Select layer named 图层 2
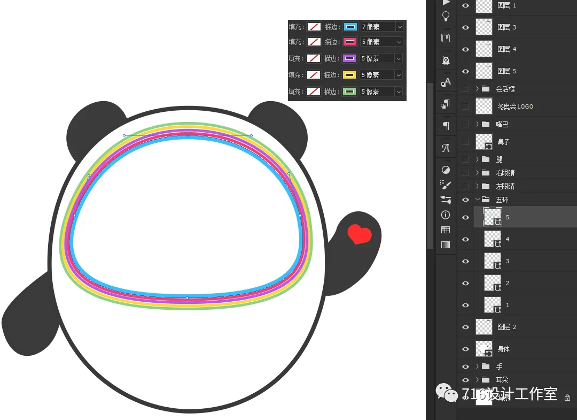The height and width of the screenshot is (420, 577). click(506, 327)
